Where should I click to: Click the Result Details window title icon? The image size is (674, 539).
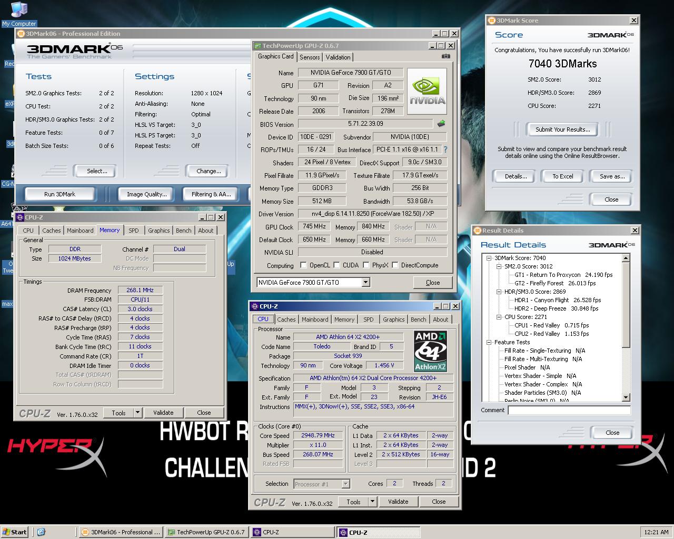click(478, 230)
